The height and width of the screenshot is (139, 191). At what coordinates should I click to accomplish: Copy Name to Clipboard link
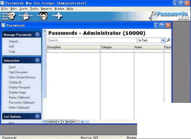click(x=19, y=97)
